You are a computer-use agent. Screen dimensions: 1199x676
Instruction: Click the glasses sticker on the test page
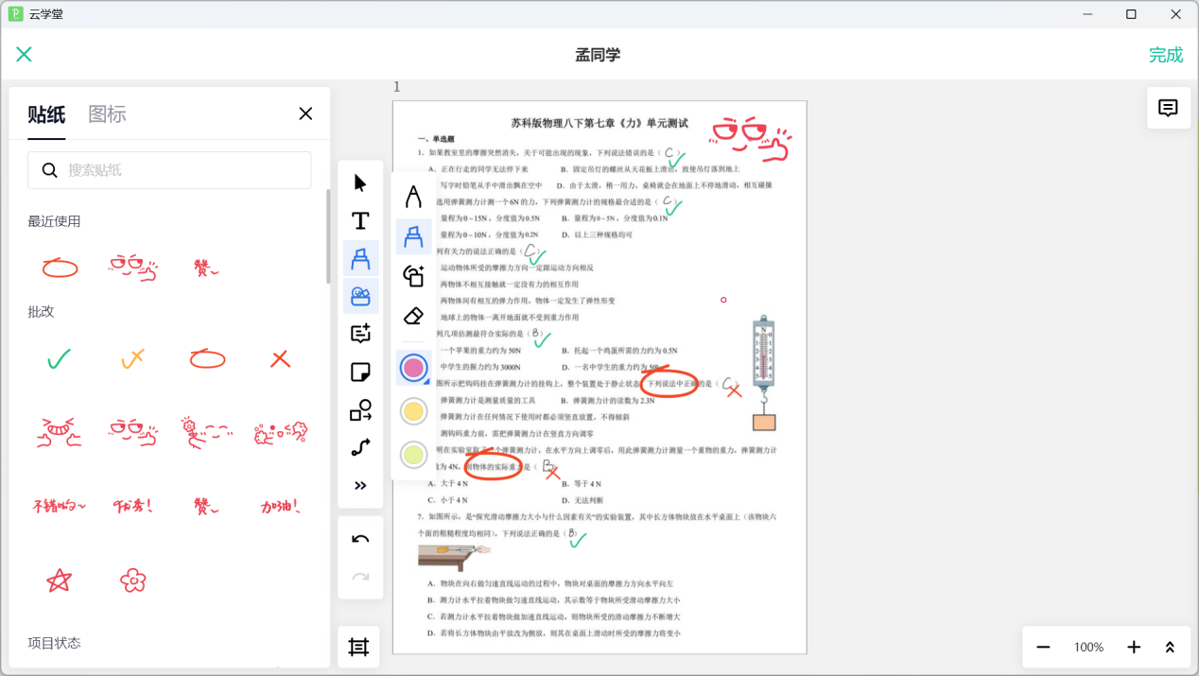tap(751, 139)
